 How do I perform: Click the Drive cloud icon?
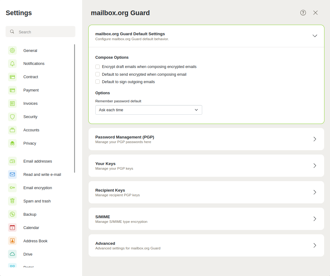pos(12,254)
